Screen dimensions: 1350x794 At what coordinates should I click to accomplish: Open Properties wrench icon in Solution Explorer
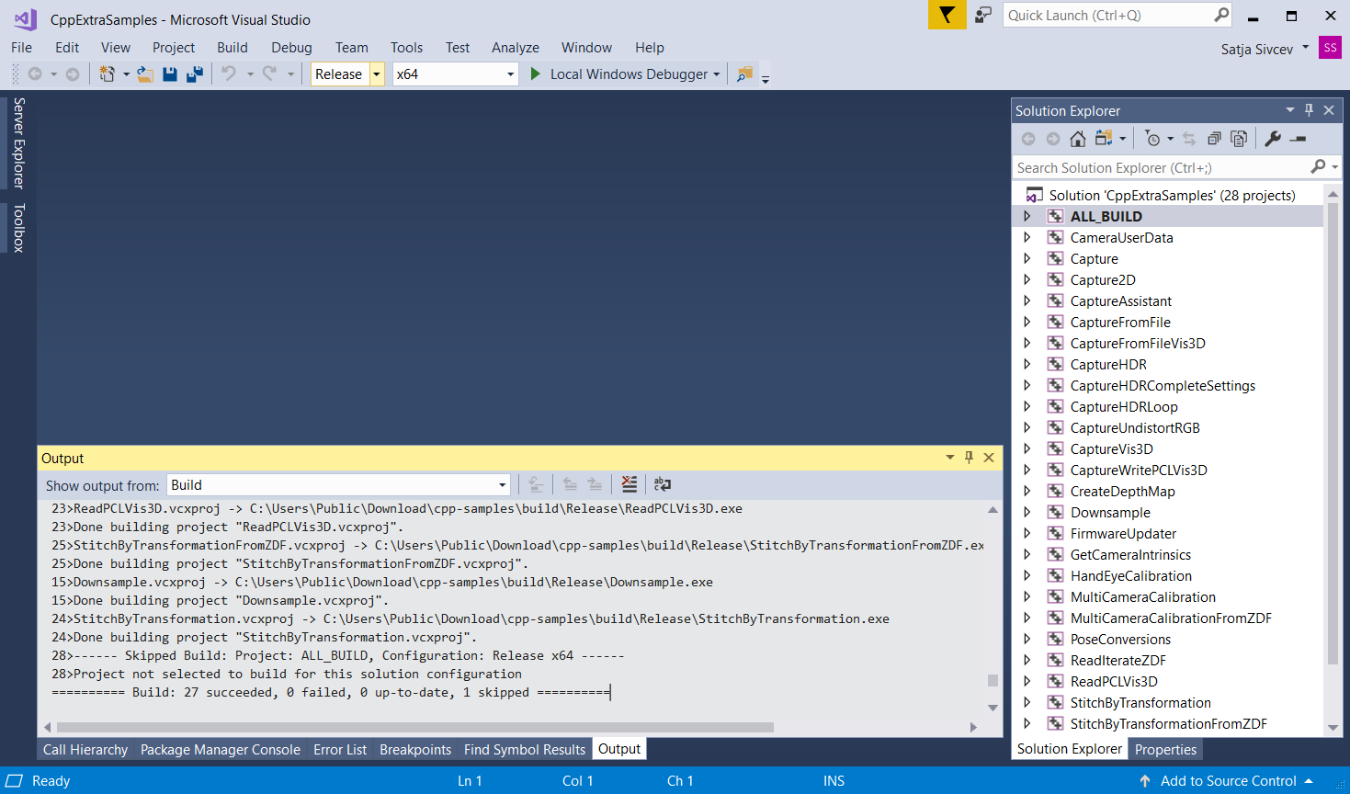pos(1273,139)
